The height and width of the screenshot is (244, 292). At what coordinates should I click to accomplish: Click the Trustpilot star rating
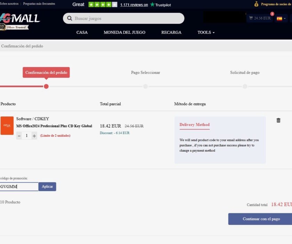click(103, 5)
